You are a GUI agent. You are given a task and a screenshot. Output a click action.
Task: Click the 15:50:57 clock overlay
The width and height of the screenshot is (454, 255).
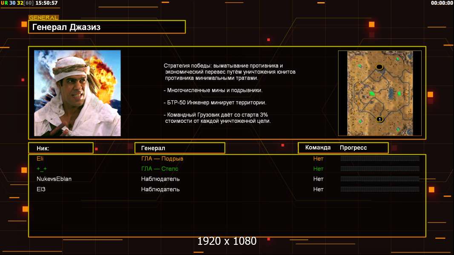tap(46, 3)
